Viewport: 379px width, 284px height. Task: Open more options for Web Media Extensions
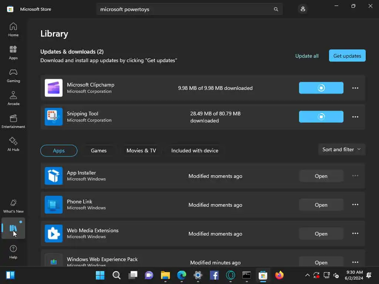point(355,234)
